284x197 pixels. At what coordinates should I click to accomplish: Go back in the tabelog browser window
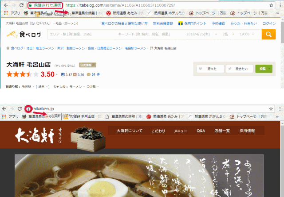click(x=6, y=5)
